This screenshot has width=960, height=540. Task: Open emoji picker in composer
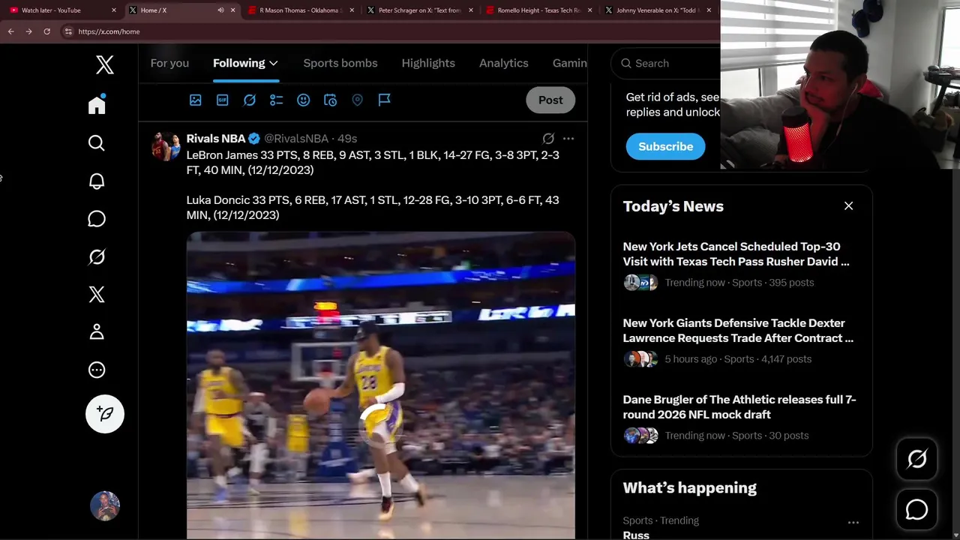click(304, 100)
